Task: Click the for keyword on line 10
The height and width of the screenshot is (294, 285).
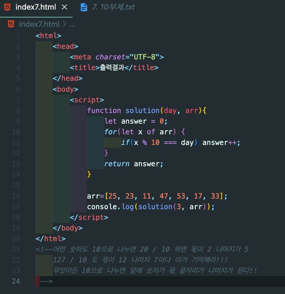Action: point(111,132)
